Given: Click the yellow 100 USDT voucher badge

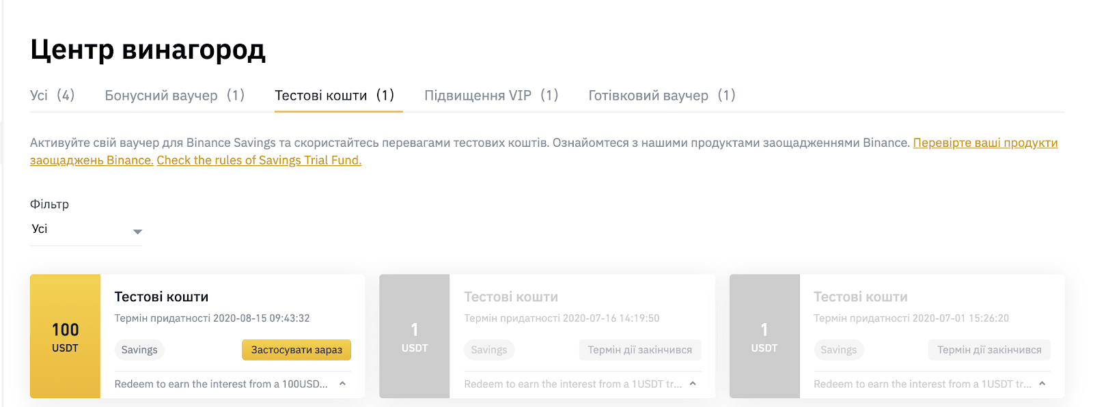Looking at the screenshot, I should pyautogui.click(x=65, y=336).
